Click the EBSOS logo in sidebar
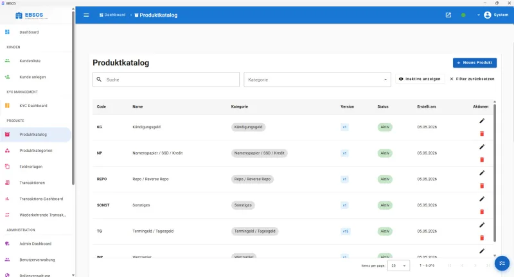The height and width of the screenshot is (277, 514). tap(31, 15)
